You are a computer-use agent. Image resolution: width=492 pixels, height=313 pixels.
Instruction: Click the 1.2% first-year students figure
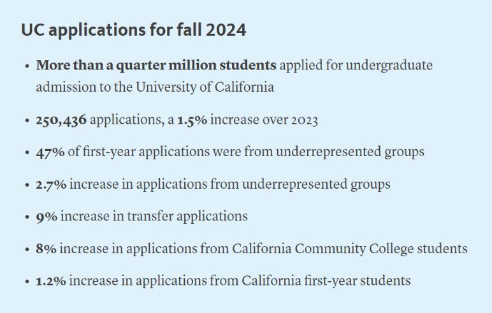click(51, 281)
